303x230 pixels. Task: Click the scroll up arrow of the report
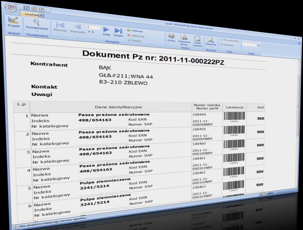299,61
